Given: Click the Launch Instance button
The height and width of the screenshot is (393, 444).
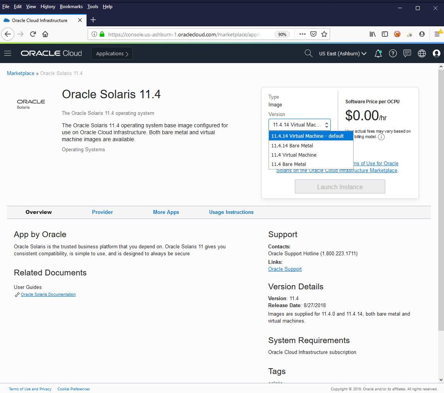Looking at the screenshot, I should pos(340,186).
